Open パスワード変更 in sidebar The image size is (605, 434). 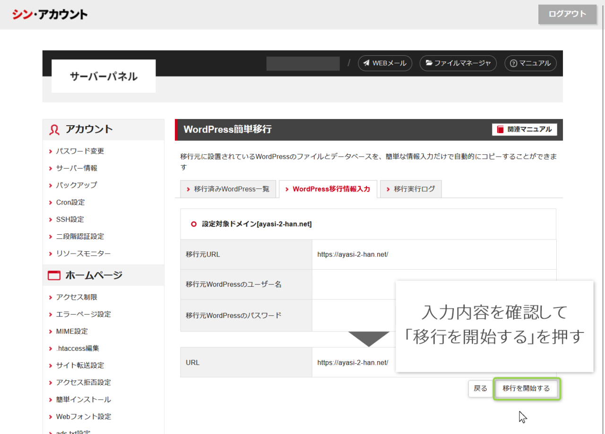[x=80, y=151]
